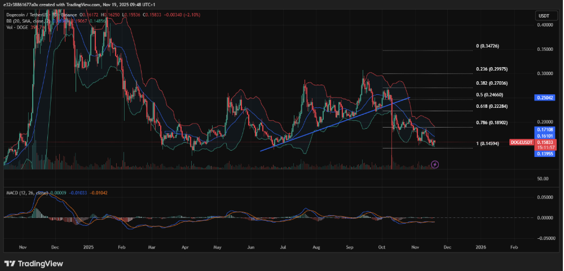564x271 pixels.
Task: Select Fibonacci level 1 (0.14594)
Action: (487, 143)
